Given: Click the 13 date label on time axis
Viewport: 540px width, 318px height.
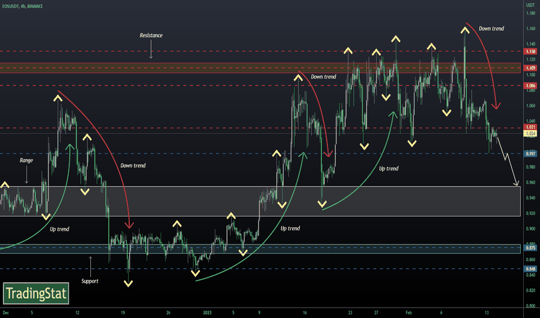Looking at the screenshot, I should click(487, 313).
